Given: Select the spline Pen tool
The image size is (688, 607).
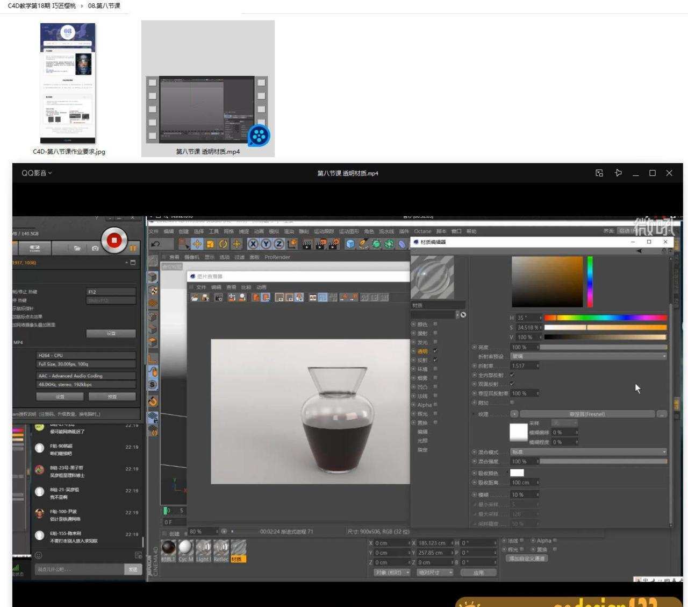Looking at the screenshot, I should pos(364,244).
